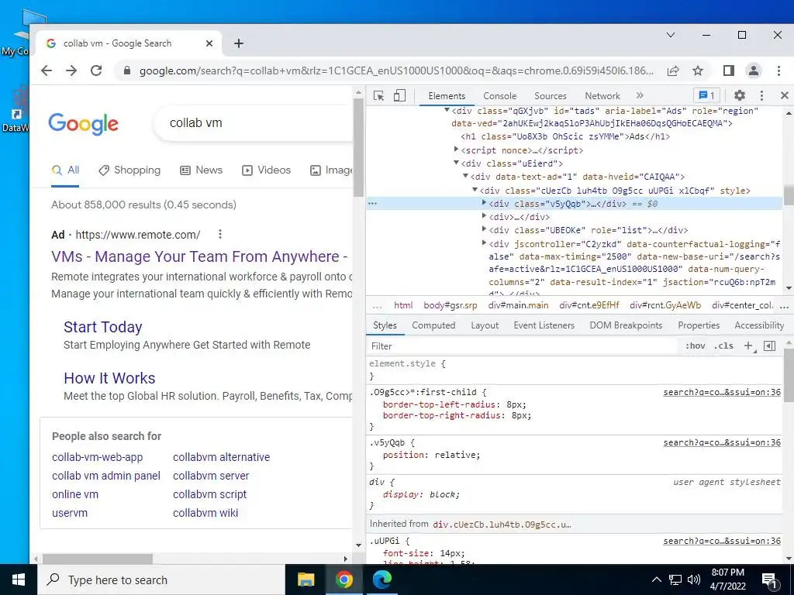Select div#main.main breadcrumb item
Viewport: 794px width, 595px height.
tap(518, 305)
